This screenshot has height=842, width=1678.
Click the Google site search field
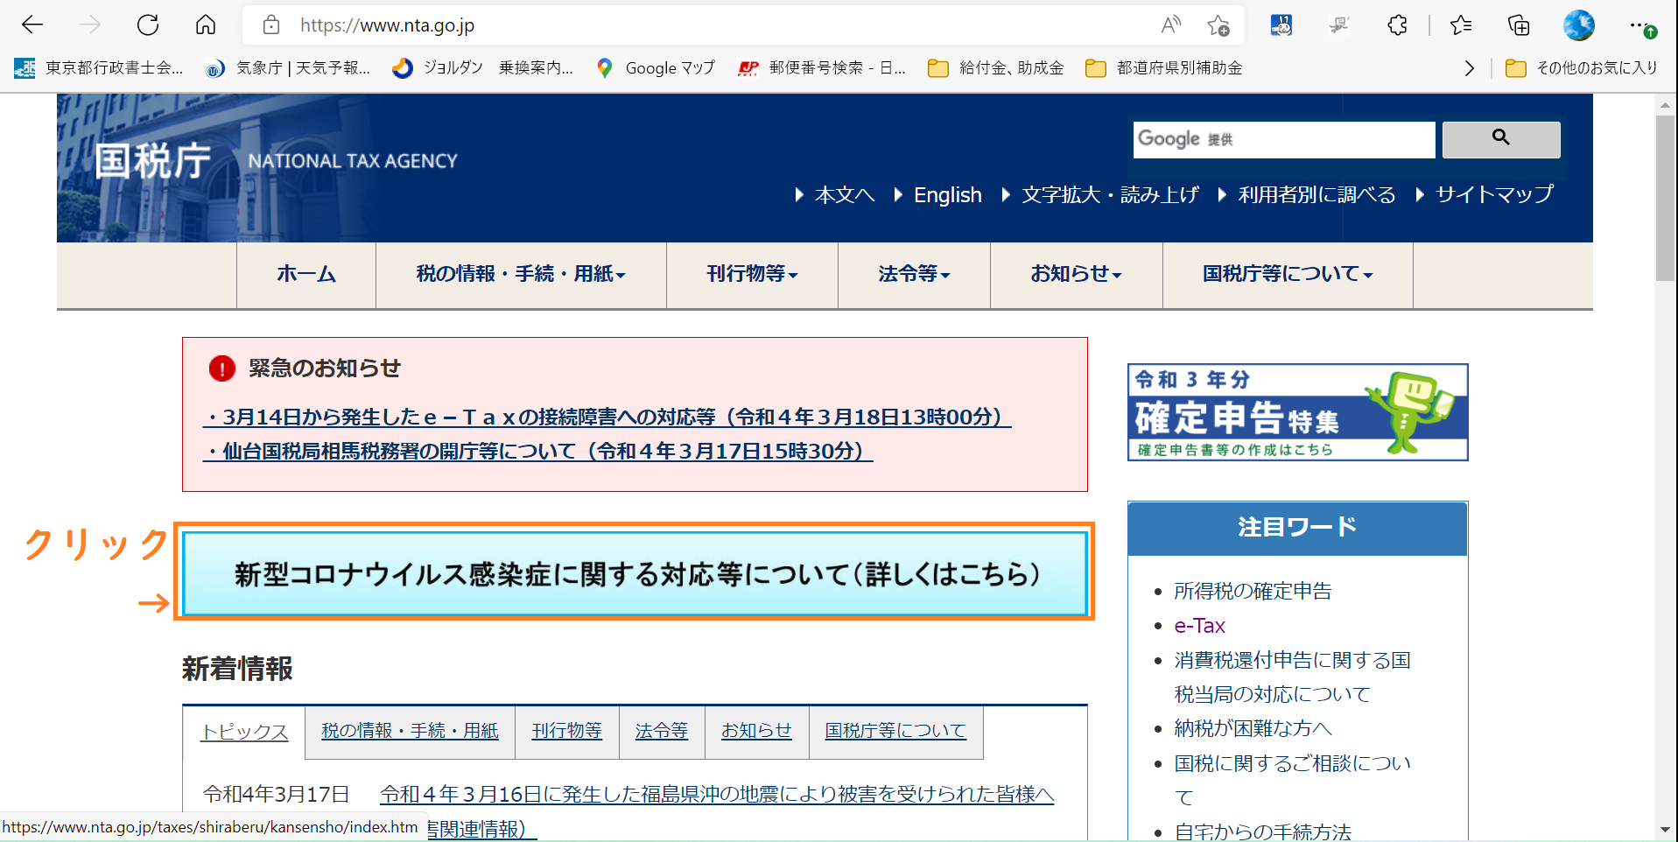point(1283,139)
